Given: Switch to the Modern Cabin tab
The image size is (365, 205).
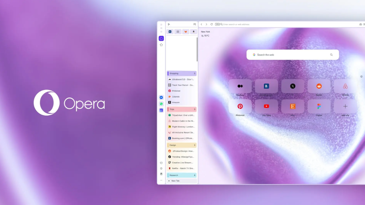Looking at the screenshot, I should pos(182,121).
